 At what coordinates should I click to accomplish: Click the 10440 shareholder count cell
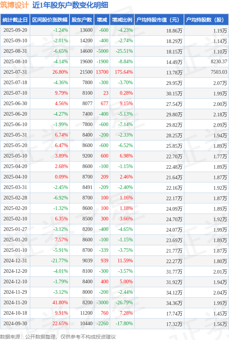[x=86, y=324]
